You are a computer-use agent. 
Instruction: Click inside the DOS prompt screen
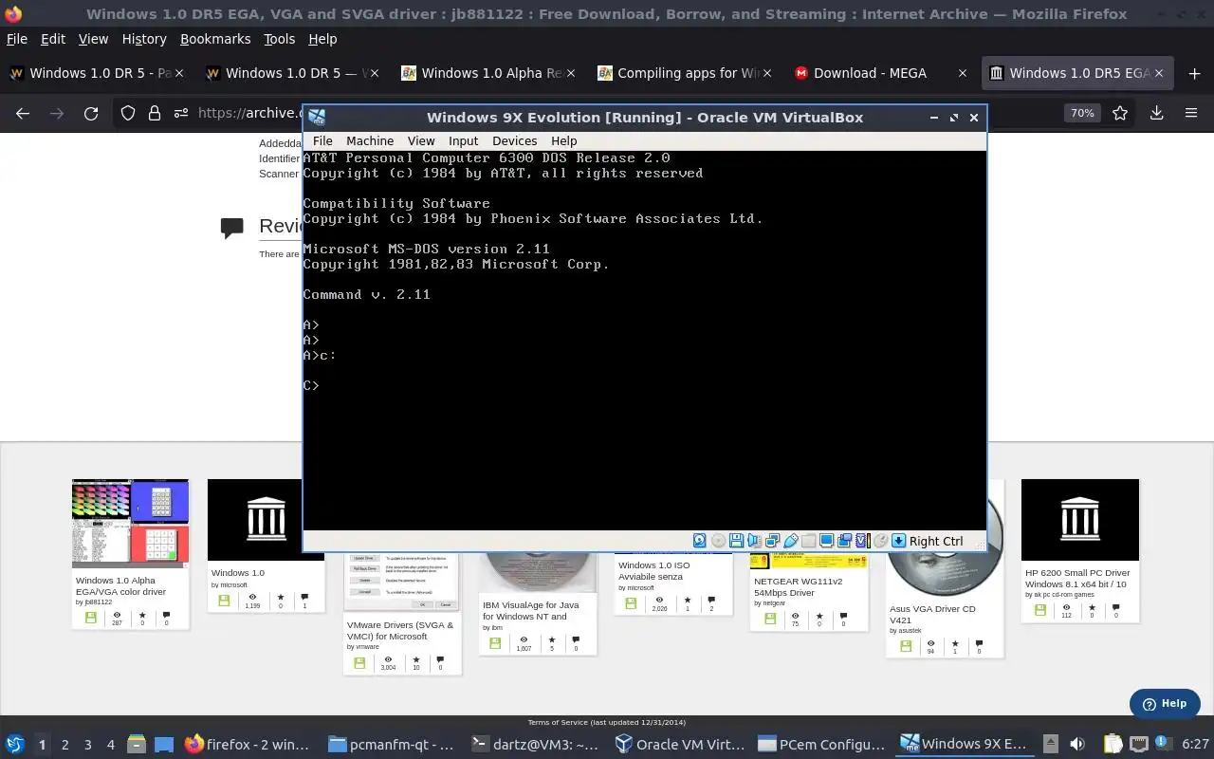tap(645, 340)
